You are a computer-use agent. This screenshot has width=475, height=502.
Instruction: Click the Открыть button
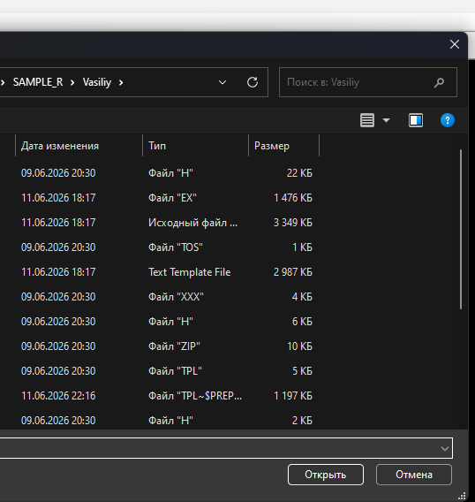[325, 475]
